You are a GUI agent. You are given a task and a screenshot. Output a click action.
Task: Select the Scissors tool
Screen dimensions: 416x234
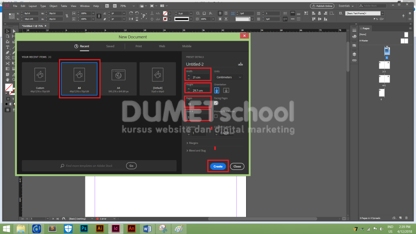[8, 63]
